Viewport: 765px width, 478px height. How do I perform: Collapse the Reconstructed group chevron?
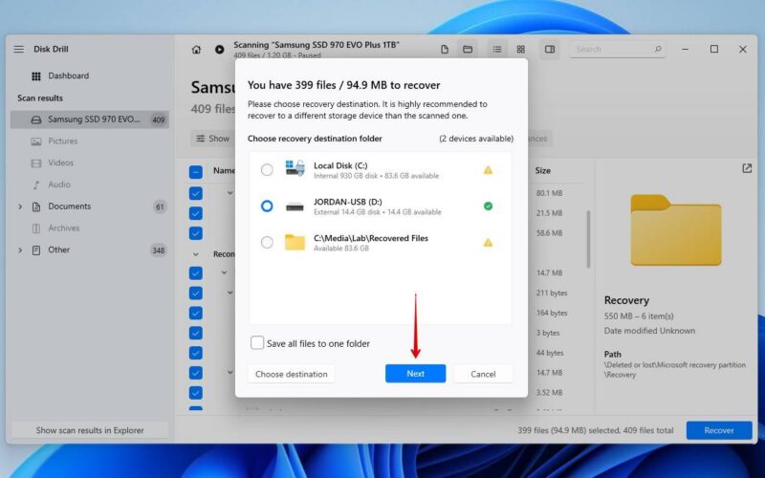coord(196,254)
